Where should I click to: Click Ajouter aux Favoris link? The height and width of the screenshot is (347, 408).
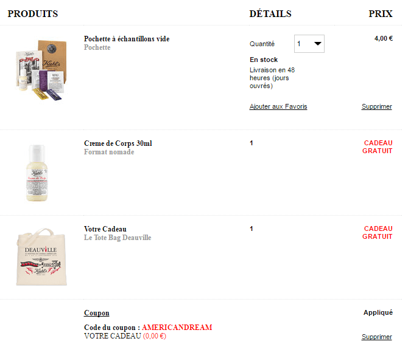pyautogui.click(x=278, y=106)
